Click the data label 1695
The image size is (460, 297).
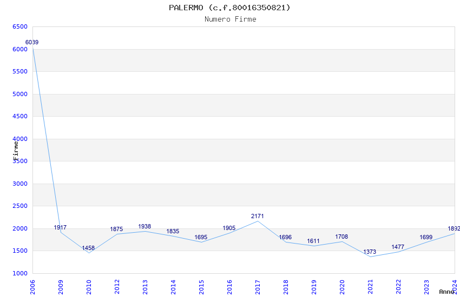tap(201, 237)
